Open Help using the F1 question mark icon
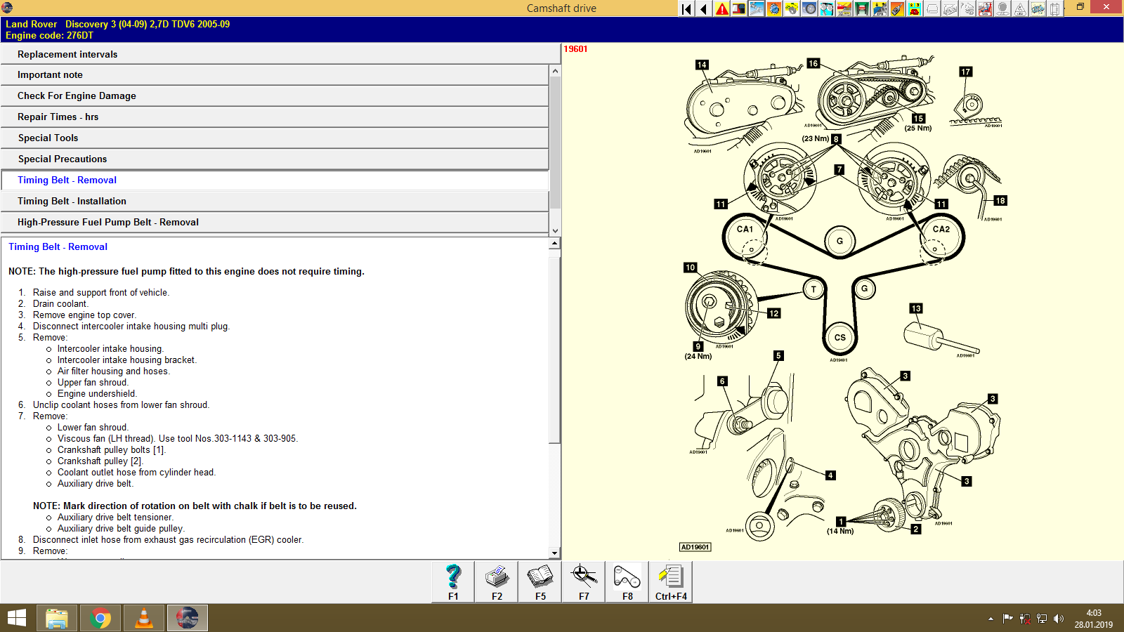The image size is (1124, 632). 452,581
